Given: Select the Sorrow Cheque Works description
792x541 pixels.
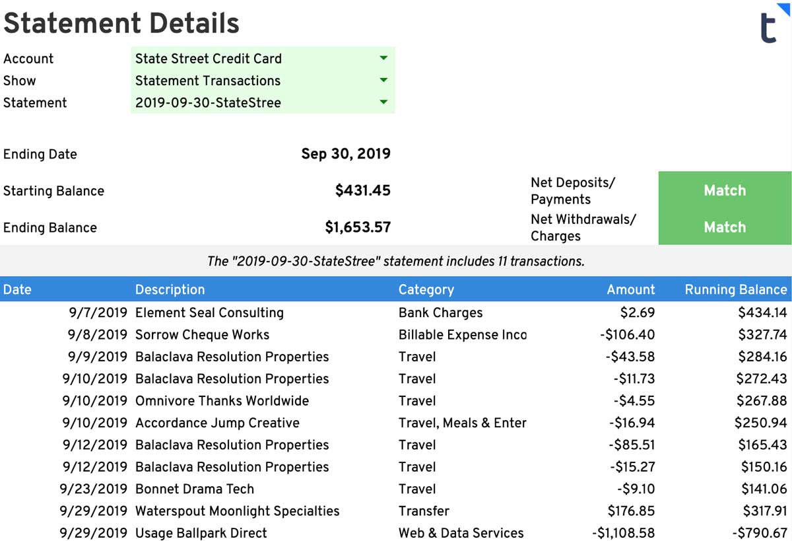Looking at the screenshot, I should point(202,334).
